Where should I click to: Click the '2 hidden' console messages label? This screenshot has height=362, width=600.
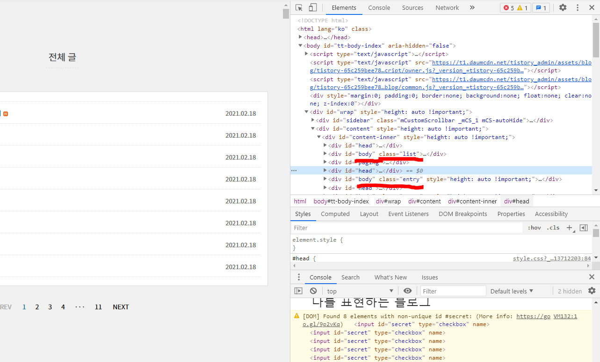click(570, 291)
